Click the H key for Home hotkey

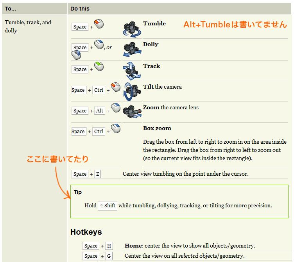pos(109,246)
